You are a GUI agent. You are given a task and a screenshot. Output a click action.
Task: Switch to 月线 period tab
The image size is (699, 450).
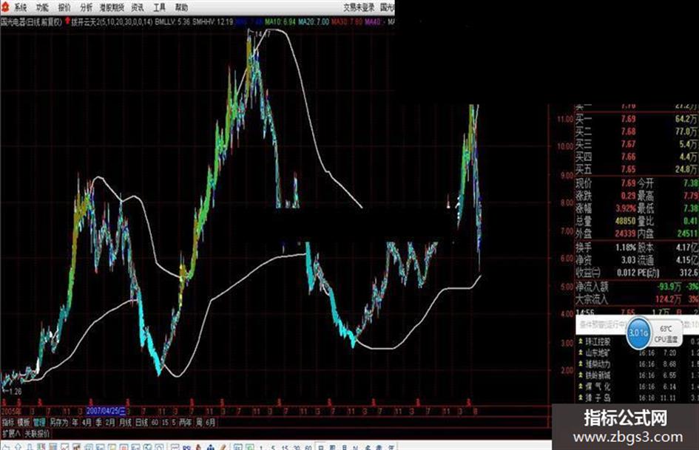[125, 422]
